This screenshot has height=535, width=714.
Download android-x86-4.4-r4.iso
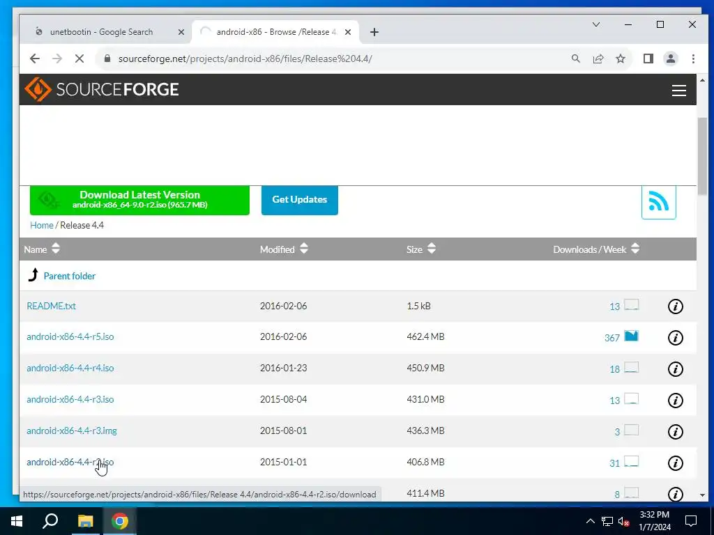(x=70, y=368)
